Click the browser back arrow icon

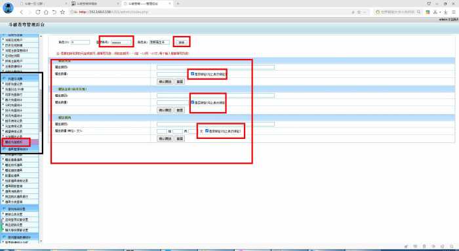pyautogui.click(x=22, y=12)
